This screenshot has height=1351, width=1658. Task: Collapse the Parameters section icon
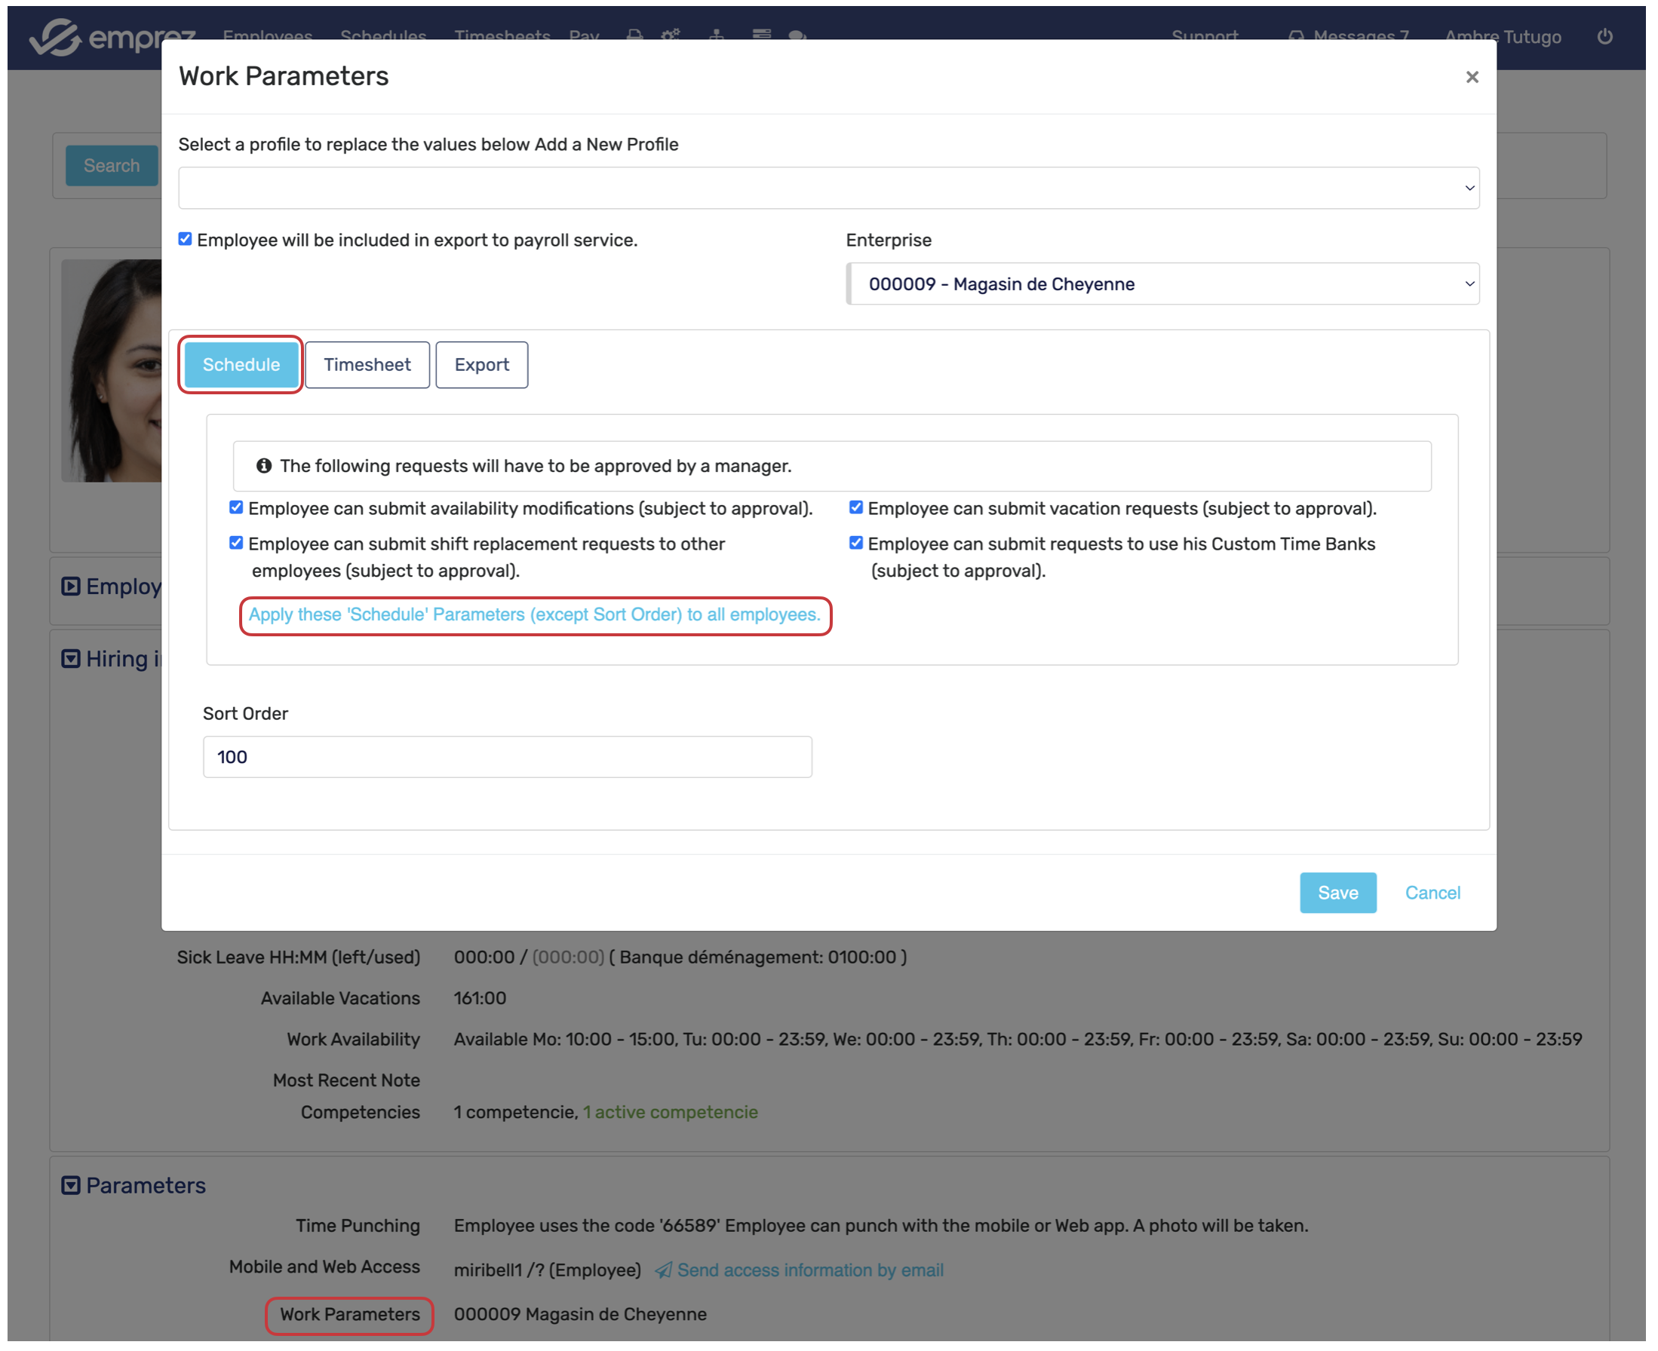pos(71,1185)
